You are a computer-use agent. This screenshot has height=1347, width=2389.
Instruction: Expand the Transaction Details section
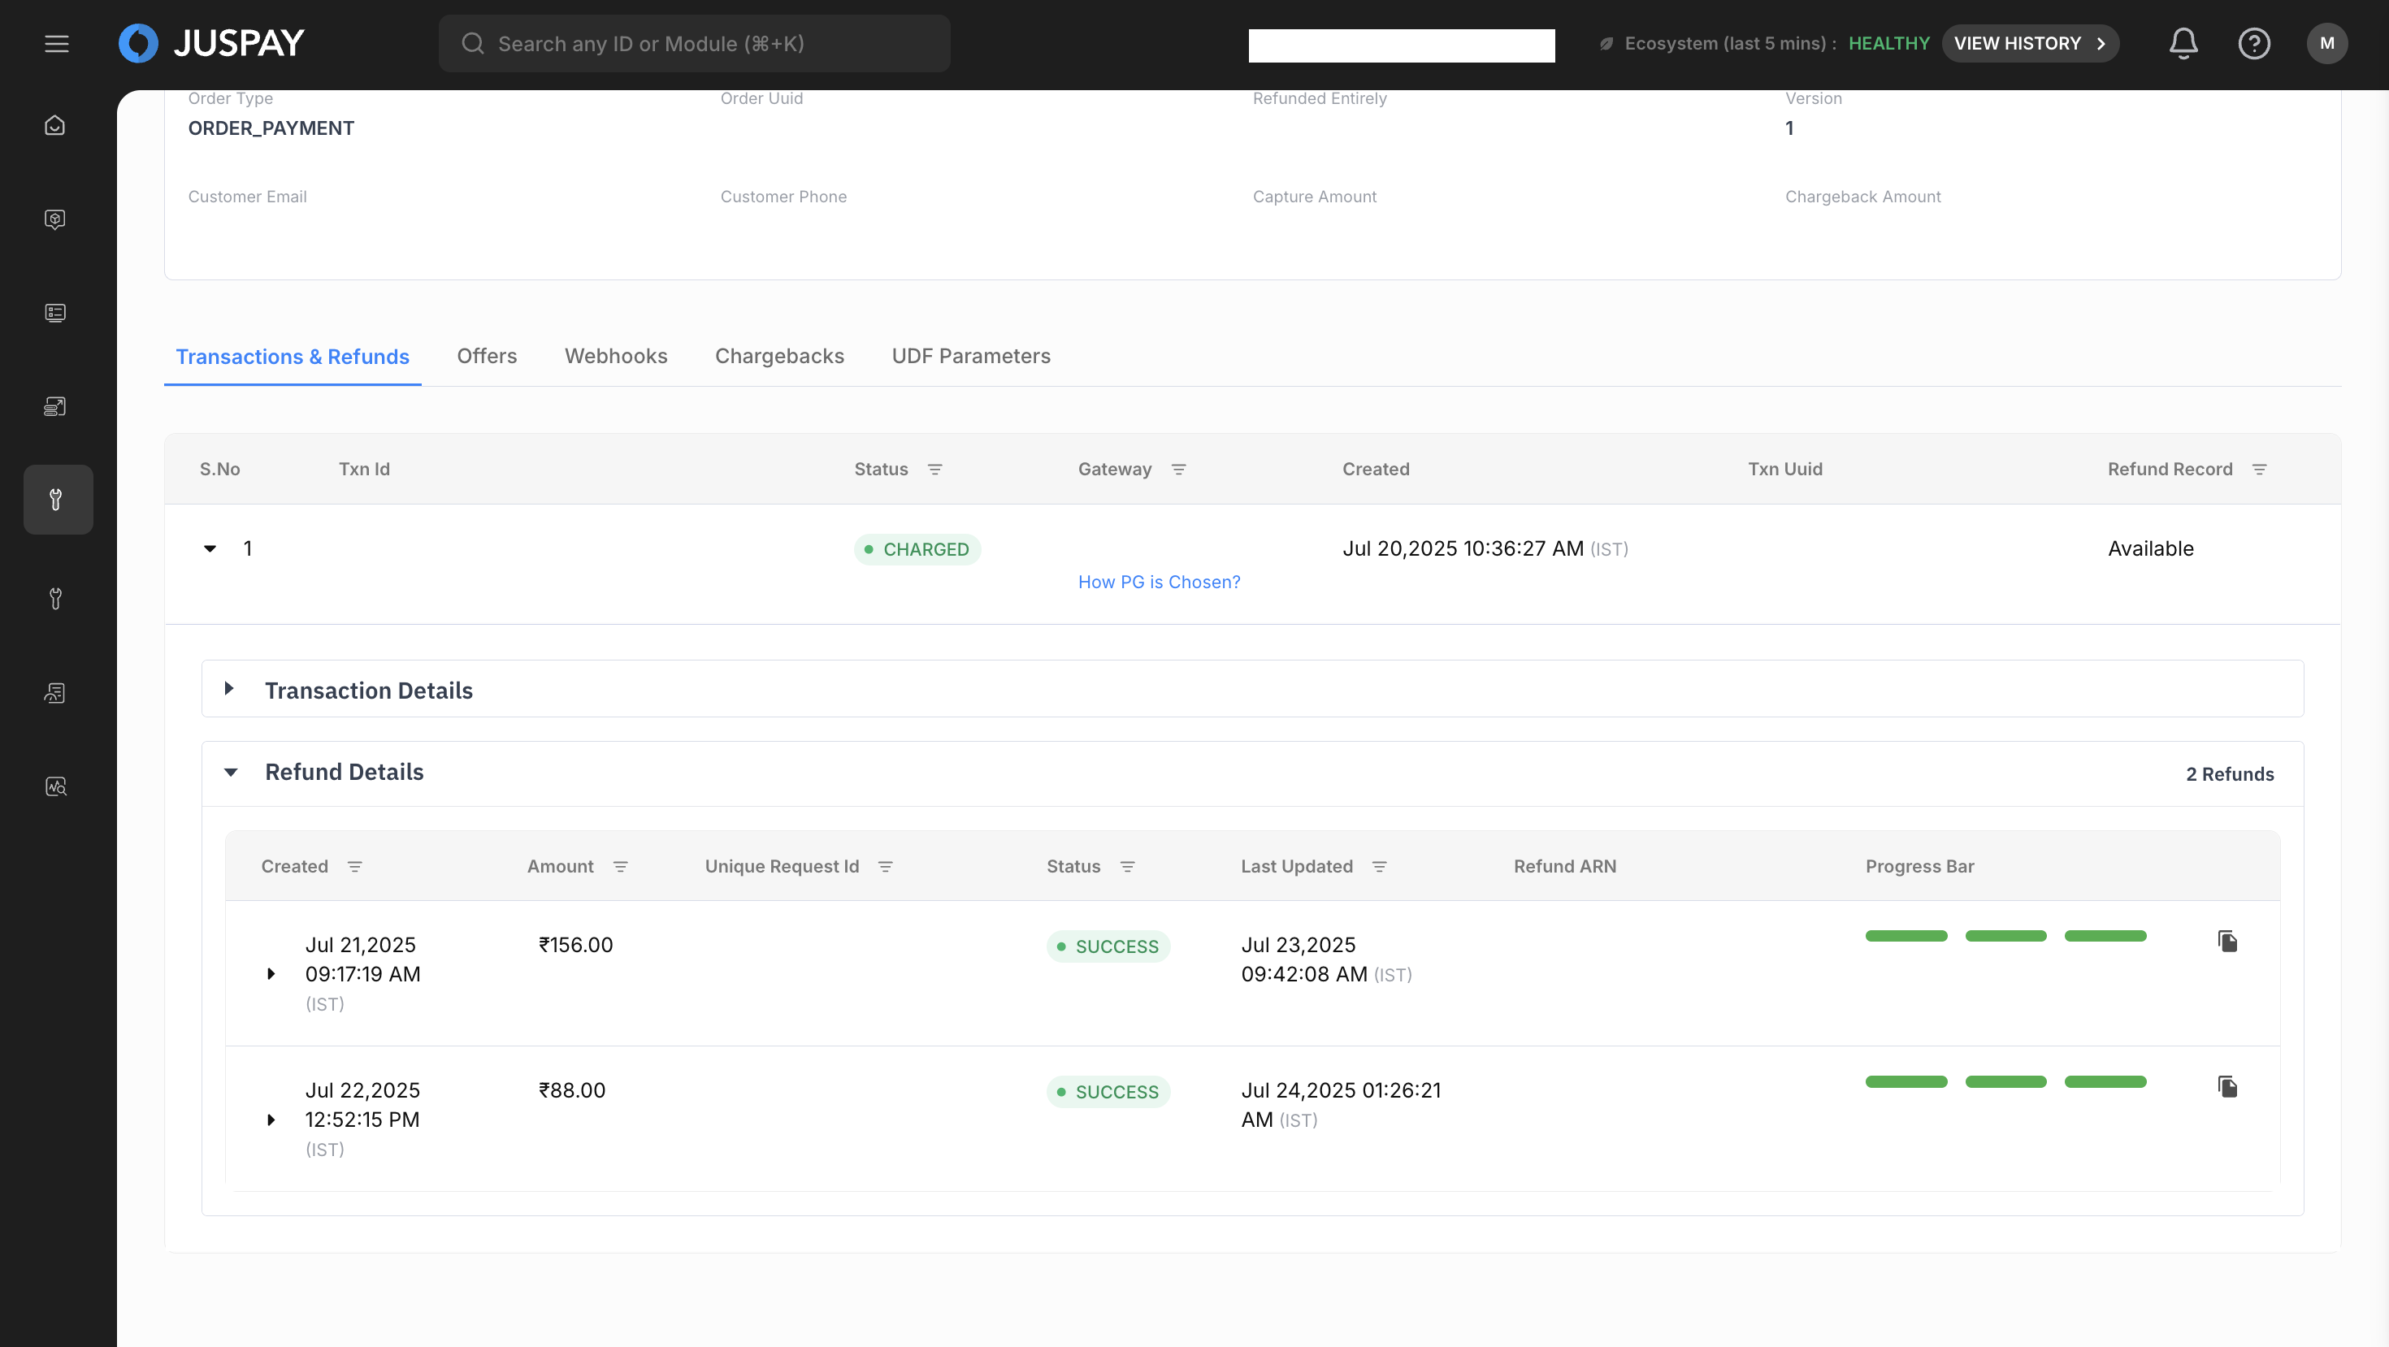click(229, 689)
